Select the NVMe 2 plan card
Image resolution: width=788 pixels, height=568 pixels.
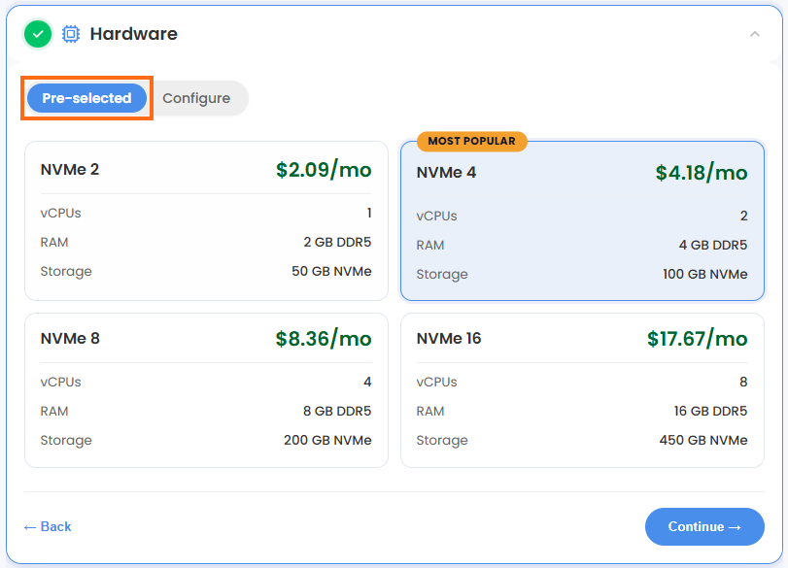(207, 220)
